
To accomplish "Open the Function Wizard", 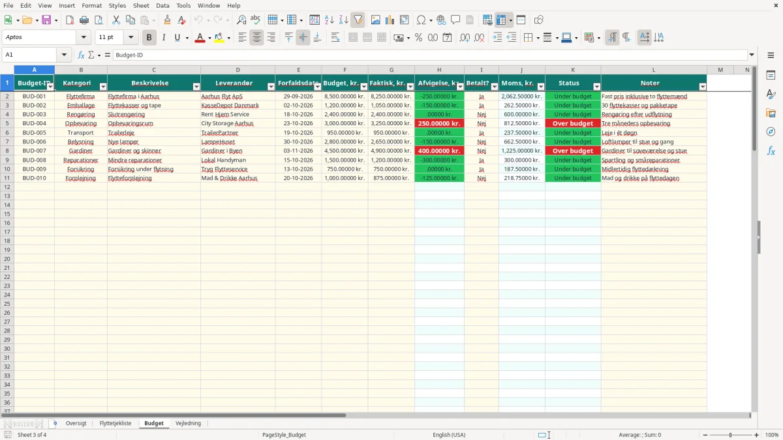I will (82, 55).
